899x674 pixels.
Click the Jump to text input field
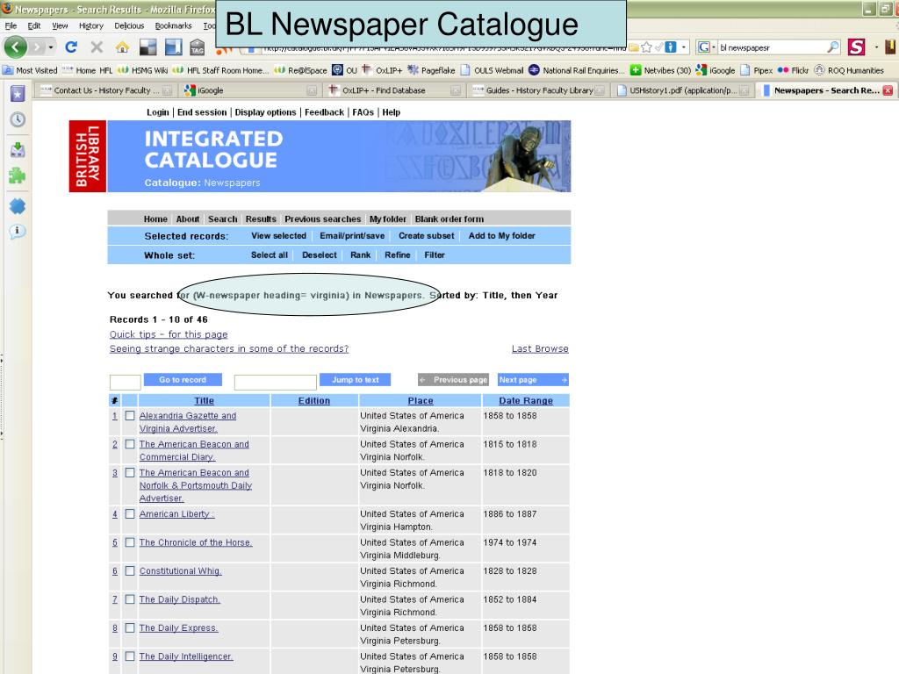[275, 382]
